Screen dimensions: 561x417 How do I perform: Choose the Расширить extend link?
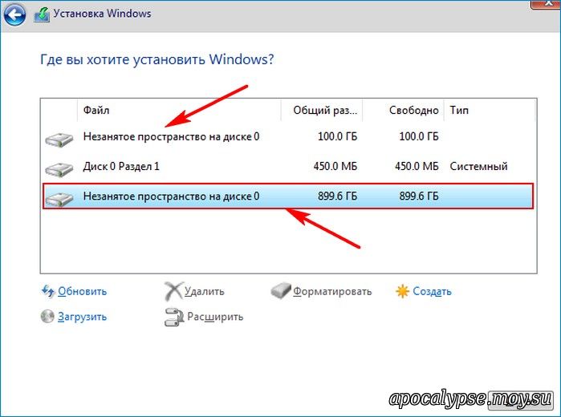[x=215, y=317]
